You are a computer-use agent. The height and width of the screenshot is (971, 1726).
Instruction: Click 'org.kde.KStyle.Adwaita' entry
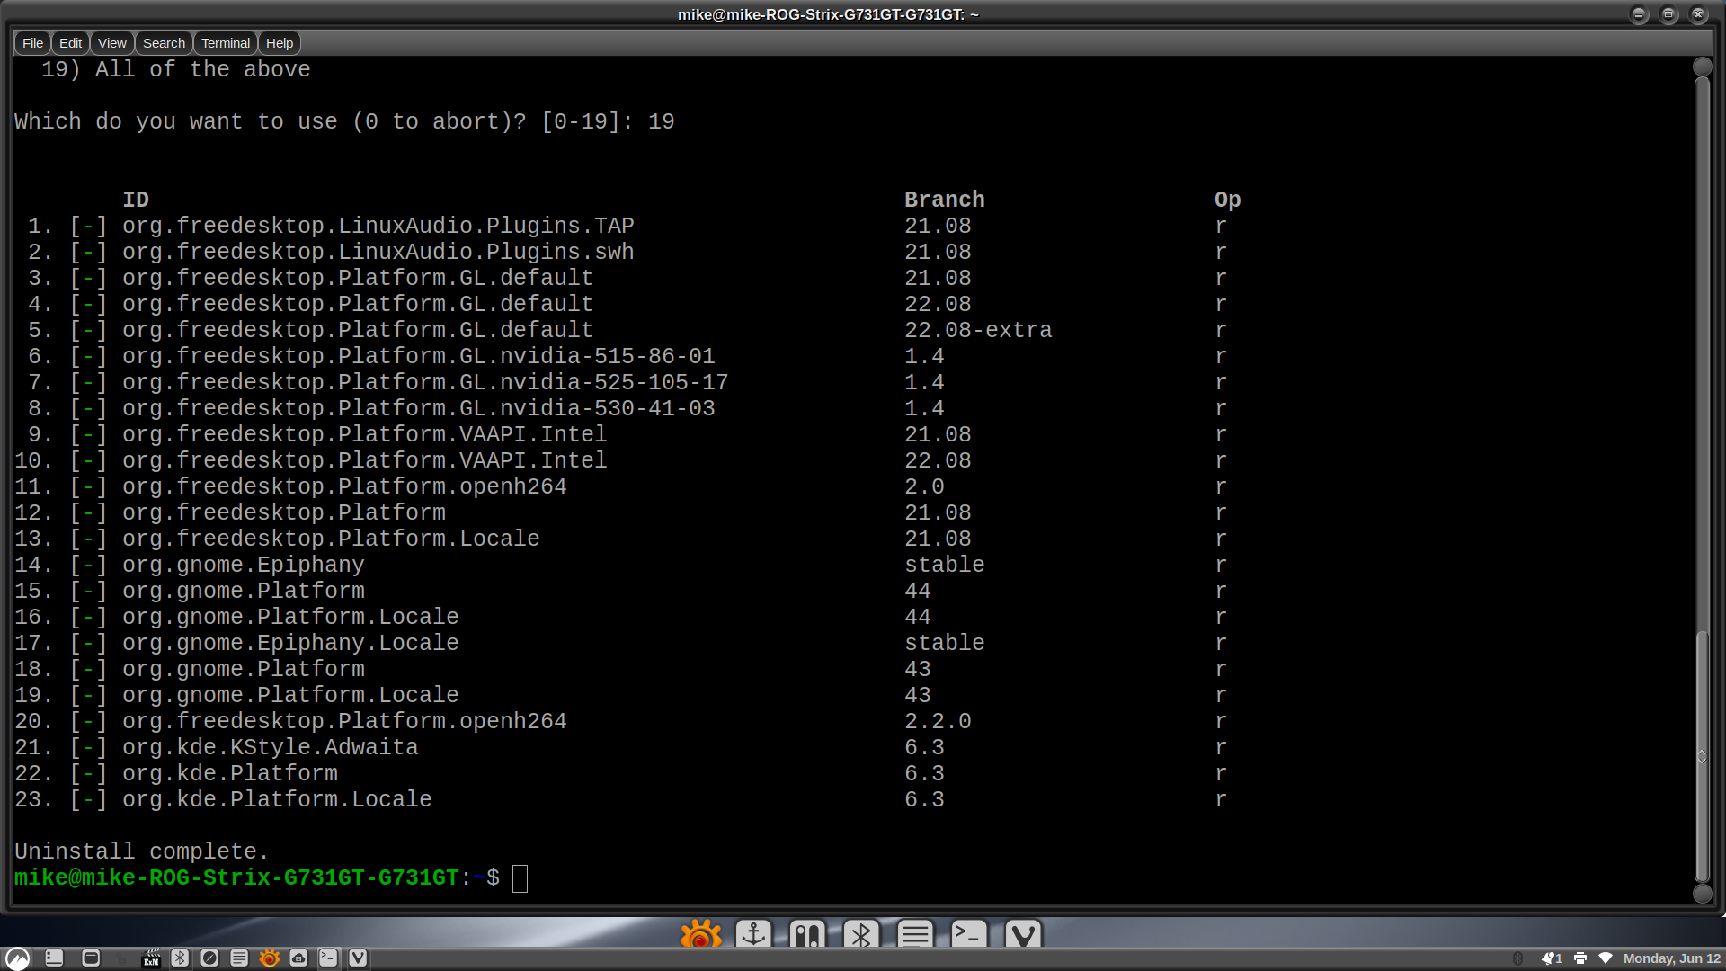(x=271, y=747)
